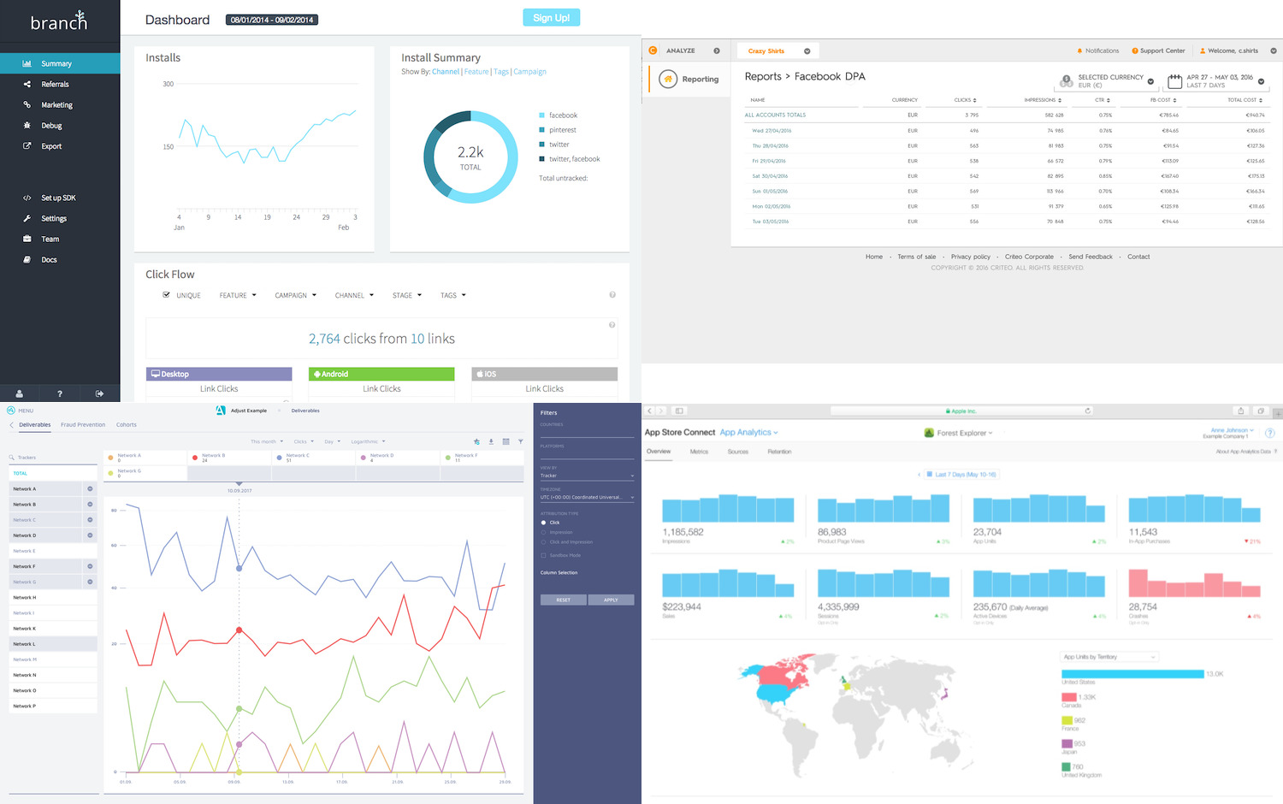Click the twitter legend color swatch
The height and width of the screenshot is (804, 1283).
(x=541, y=145)
